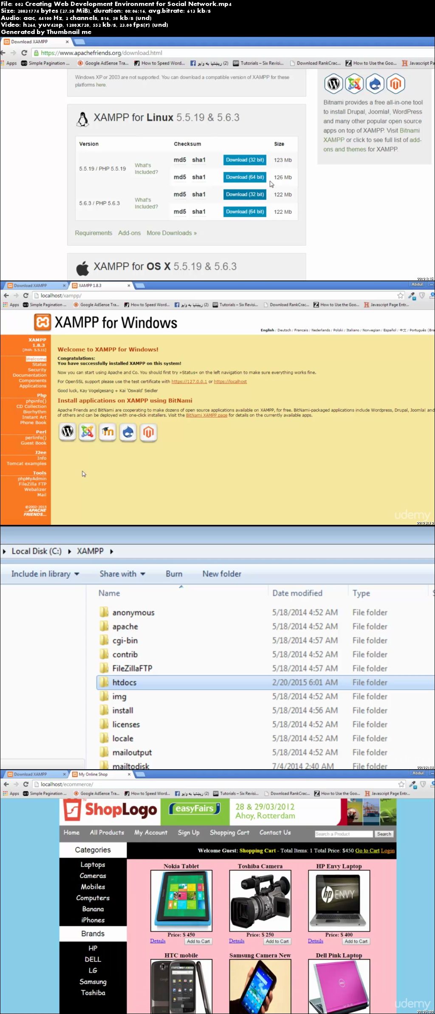Click Moodle icon on XAMPP for Windows welcome page
435x1014 pixels.
point(107,432)
